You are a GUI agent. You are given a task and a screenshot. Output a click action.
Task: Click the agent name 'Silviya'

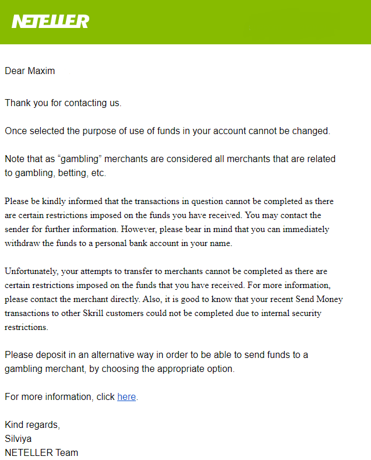[18, 439]
